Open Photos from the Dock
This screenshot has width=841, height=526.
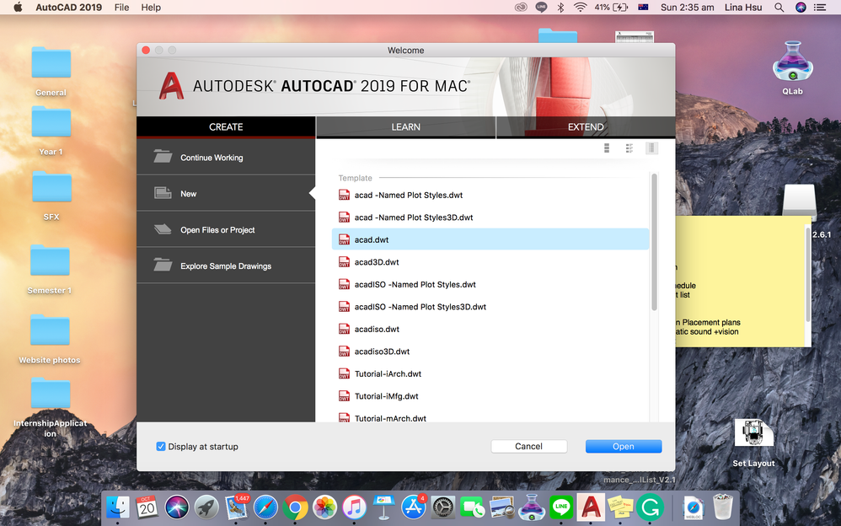[x=324, y=507]
